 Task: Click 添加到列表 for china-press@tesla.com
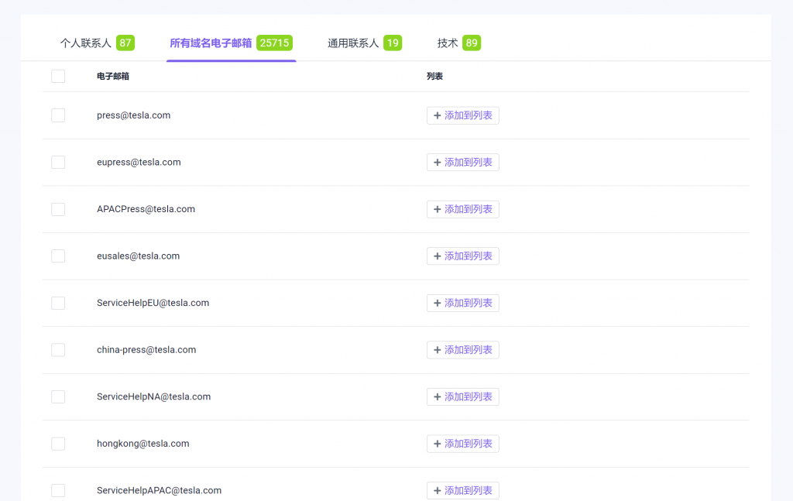click(463, 350)
